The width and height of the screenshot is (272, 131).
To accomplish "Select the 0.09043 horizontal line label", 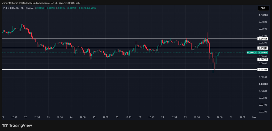I will 263,48.
